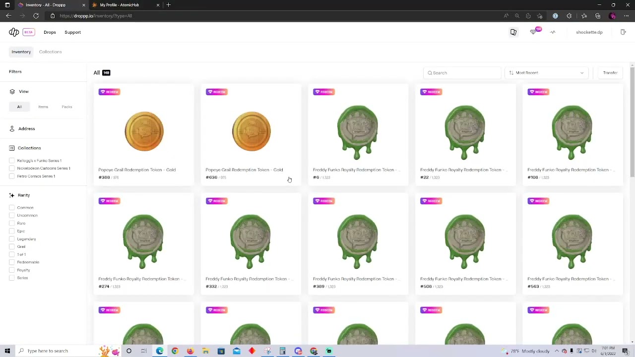Image resolution: width=635 pixels, height=357 pixels.
Task: Reload the page with refresh icon
Action: pyautogui.click(x=36, y=16)
